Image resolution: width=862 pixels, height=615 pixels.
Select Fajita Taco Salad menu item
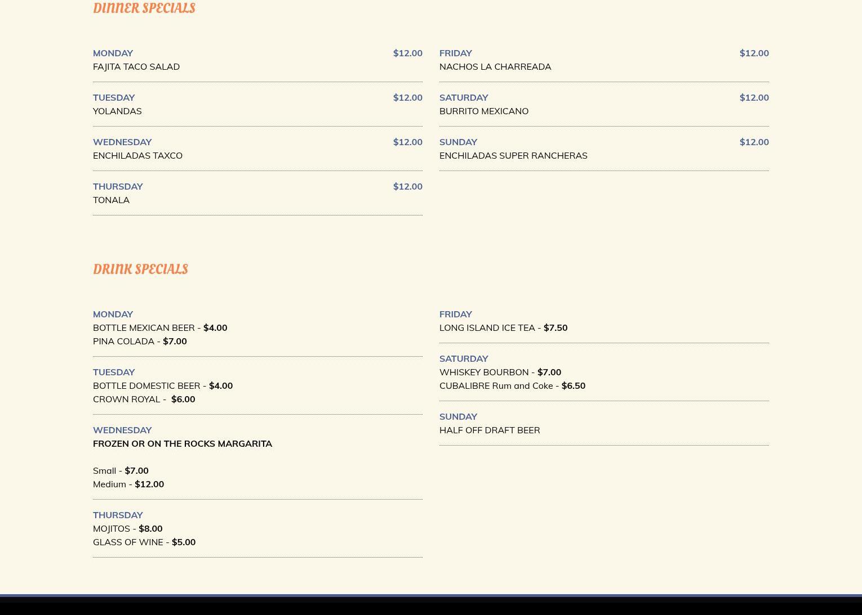[x=136, y=66]
